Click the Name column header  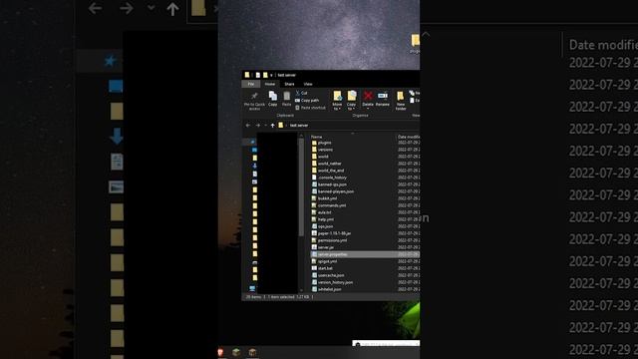coord(317,137)
